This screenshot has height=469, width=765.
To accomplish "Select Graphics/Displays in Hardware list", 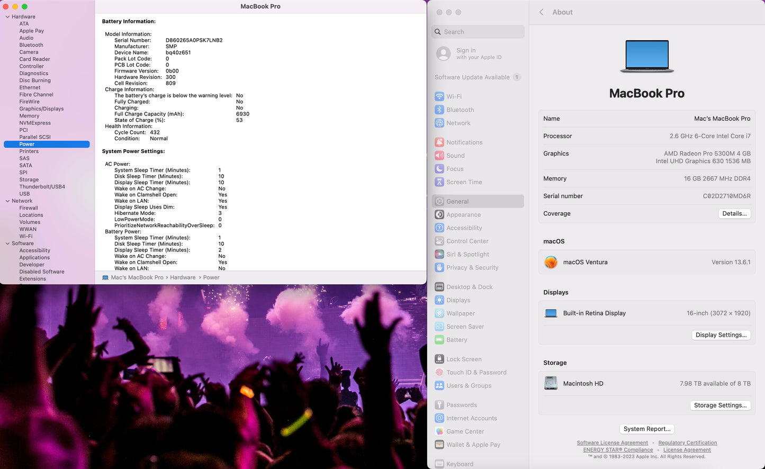I will click(x=41, y=109).
